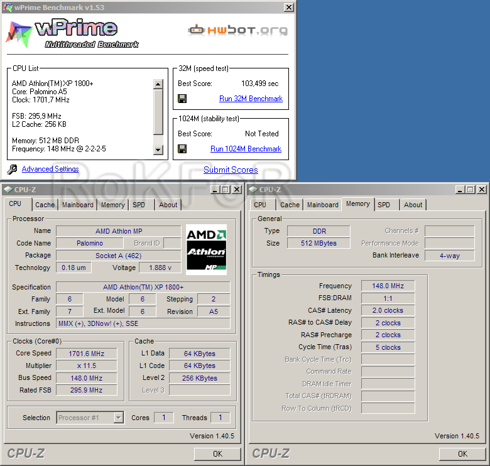Click OK in the right CPU-Z window
This screenshot has width=490, height=466.
(x=462, y=454)
